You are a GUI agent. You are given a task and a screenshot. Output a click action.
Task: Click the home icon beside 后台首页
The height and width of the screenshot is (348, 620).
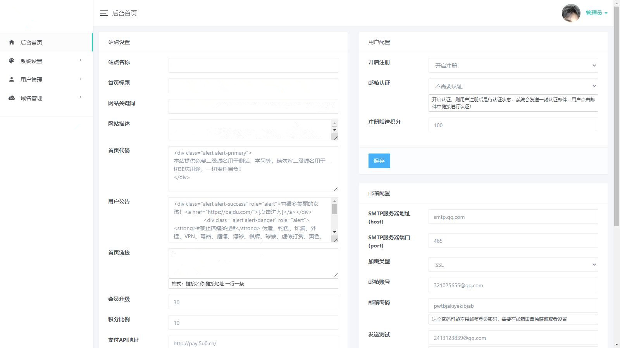[12, 42]
